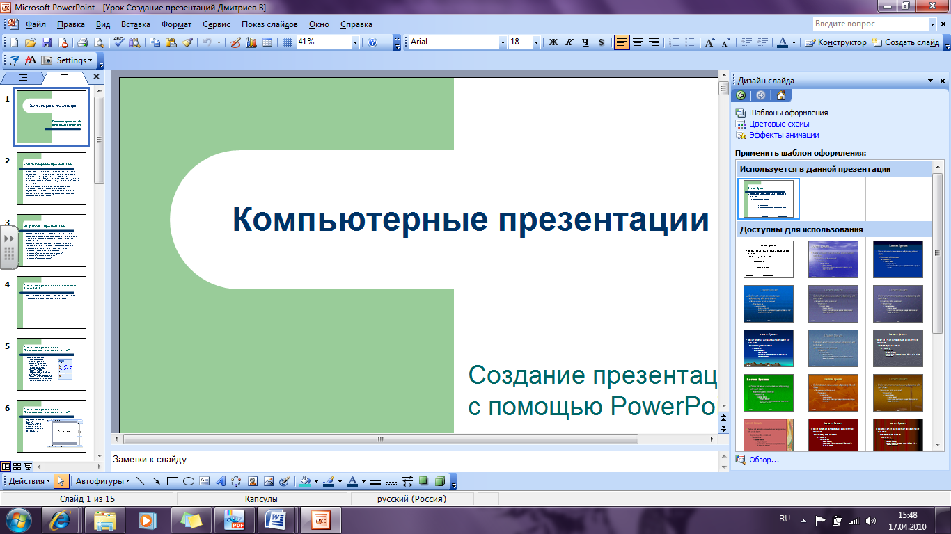Click the Paste clipboard icon
This screenshot has height=534, width=951.
tap(171, 42)
